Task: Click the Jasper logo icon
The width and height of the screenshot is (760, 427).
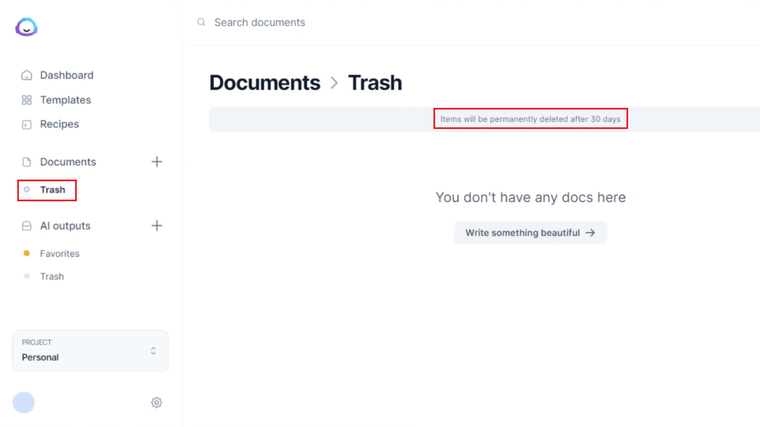Action: pos(26,27)
